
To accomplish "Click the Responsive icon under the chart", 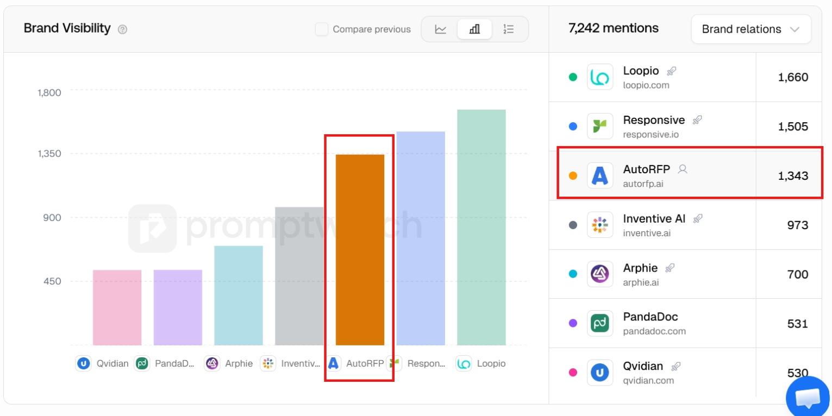I will tap(395, 363).
